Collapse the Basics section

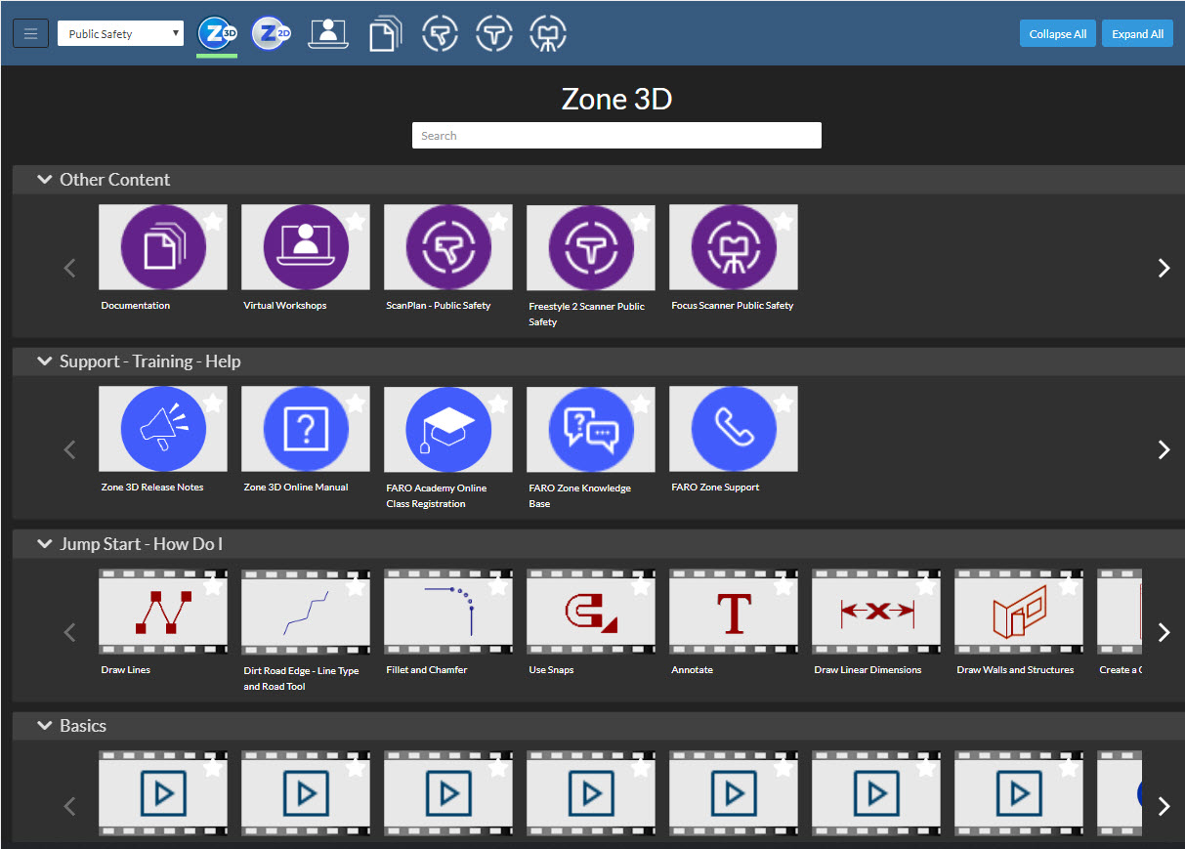pos(44,726)
